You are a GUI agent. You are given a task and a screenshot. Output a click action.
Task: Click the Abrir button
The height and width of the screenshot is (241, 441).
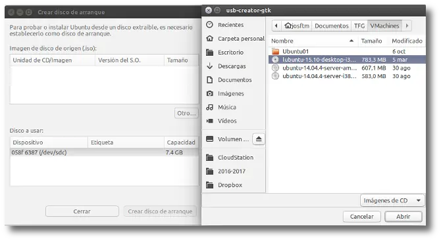[403, 217]
